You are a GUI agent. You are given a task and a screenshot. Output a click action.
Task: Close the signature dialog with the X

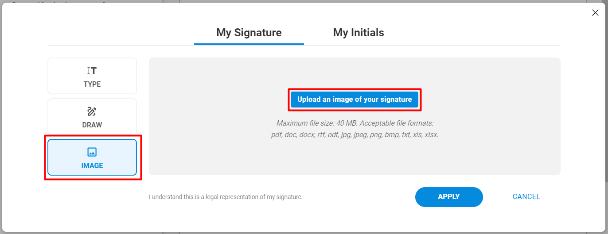click(595, 13)
